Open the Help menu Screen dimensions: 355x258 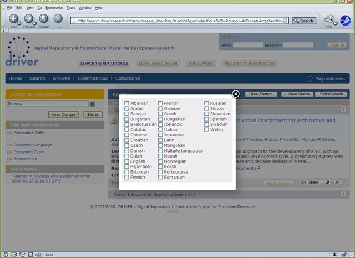pyautogui.click(x=99, y=8)
